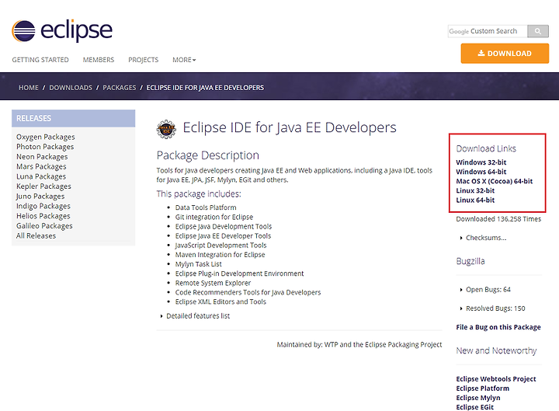
Task: Click Code Recommenders Tools for Java Developers
Action: pos(248,293)
